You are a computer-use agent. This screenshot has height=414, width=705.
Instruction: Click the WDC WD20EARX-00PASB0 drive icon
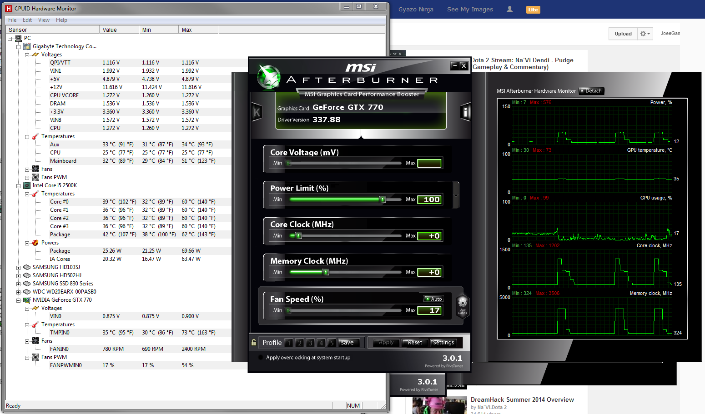point(27,292)
